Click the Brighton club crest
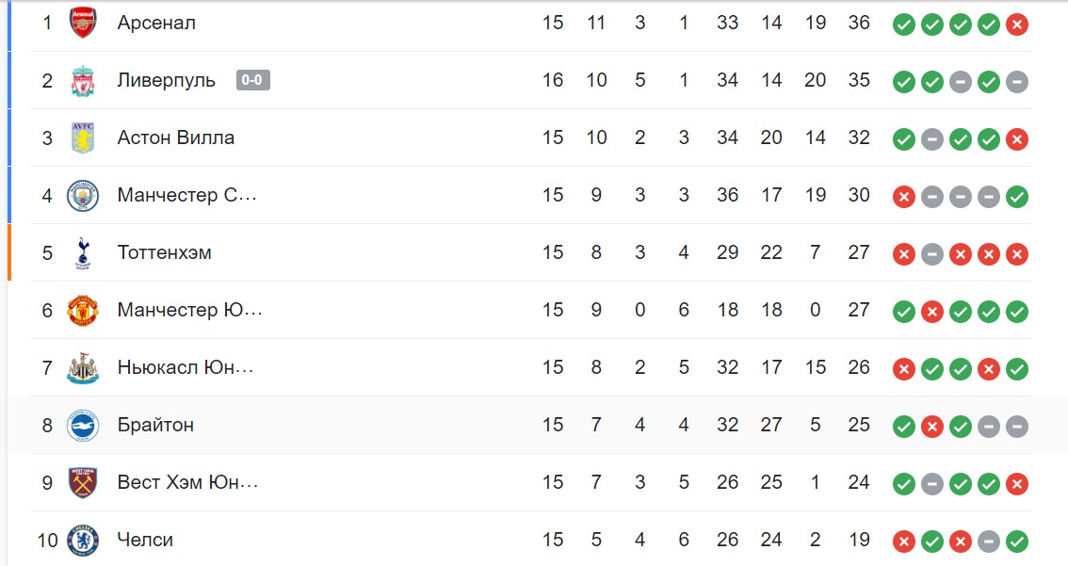This screenshot has height=566, width=1068. 83,426
